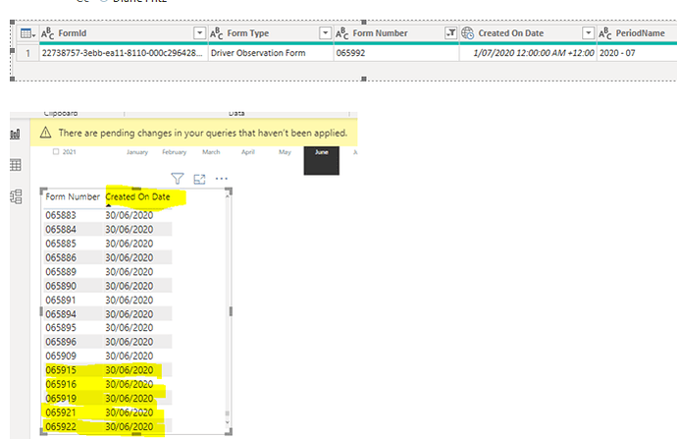Select form number 065921 in visual
The width and height of the screenshot is (677, 439).
coord(61,412)
